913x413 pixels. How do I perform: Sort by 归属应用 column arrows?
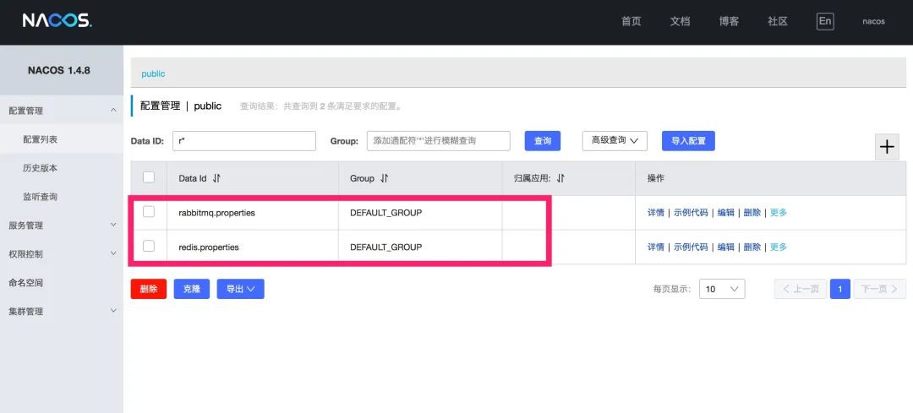point(560,178)
